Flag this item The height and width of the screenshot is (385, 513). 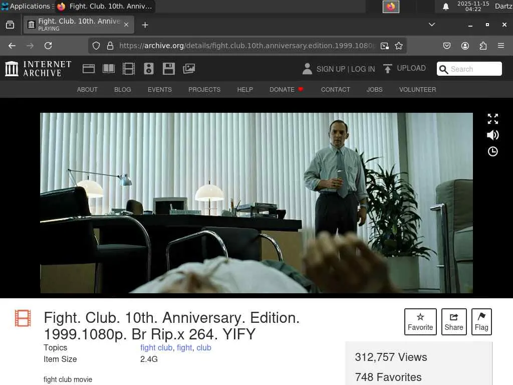[481, 322]
